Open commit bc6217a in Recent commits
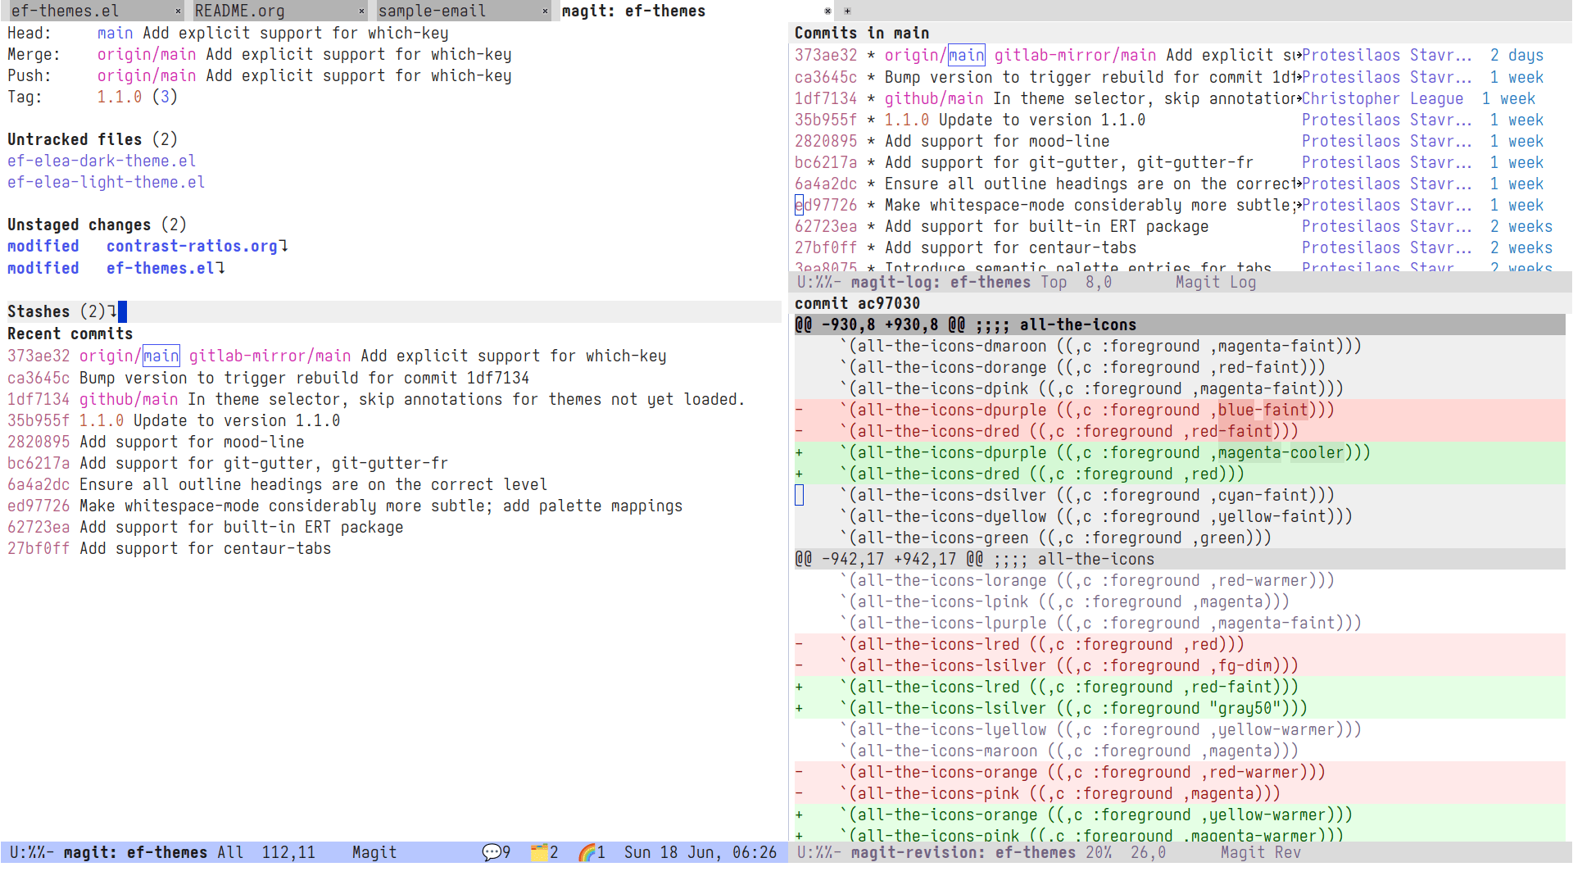This screenshot has height=885, width=1573. pos(39,463)
